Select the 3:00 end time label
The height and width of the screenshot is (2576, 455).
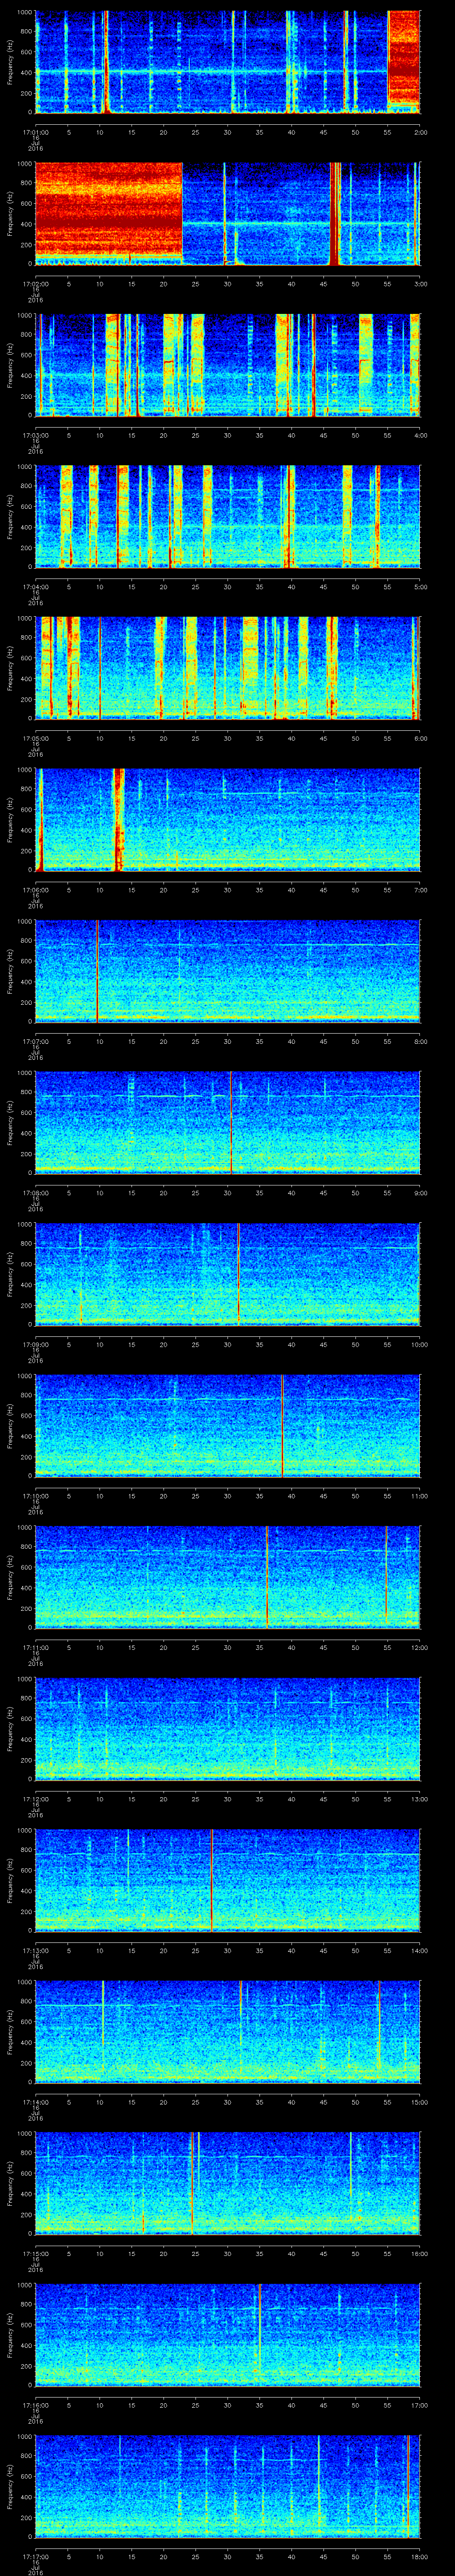click(420, 283)
